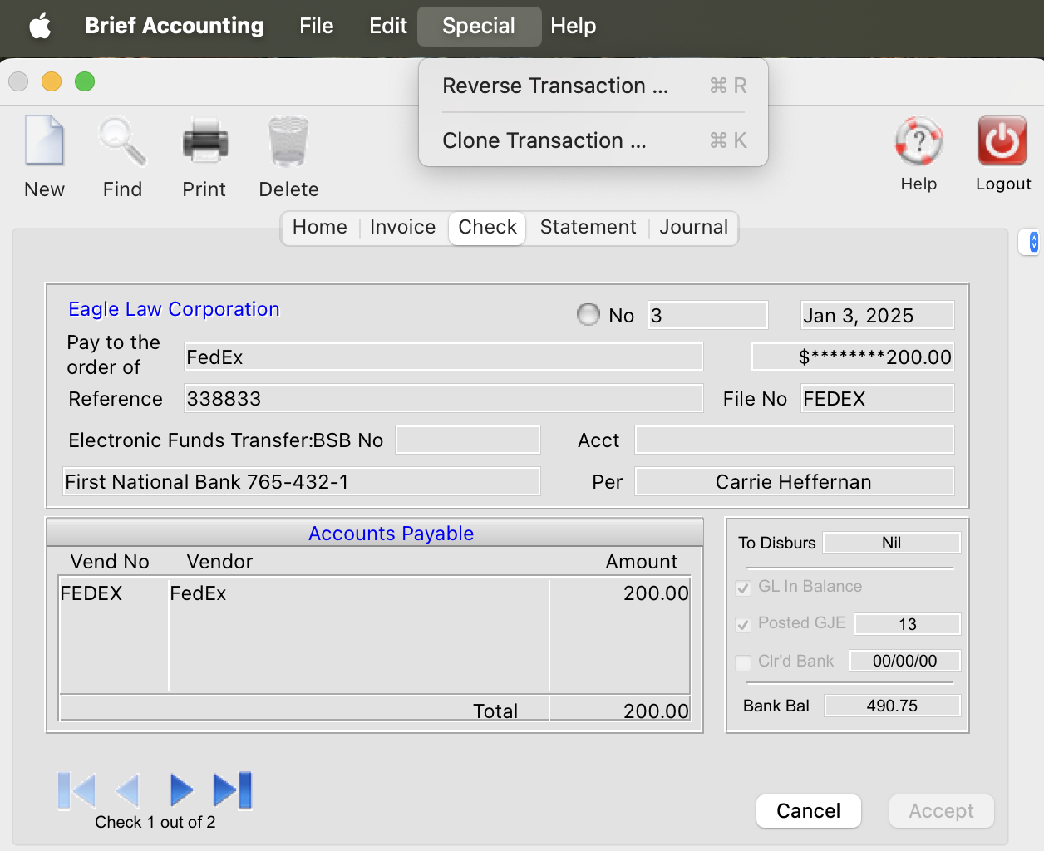Click the Total 200.00 value
1044x851 pixels.
coord(656,711)
